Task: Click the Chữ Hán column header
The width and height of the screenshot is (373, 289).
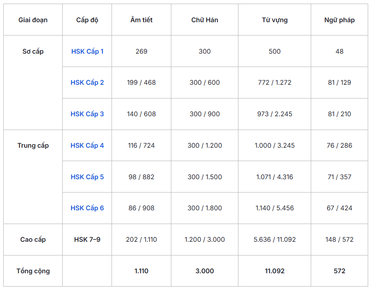Action: click(x=204, y=20)
